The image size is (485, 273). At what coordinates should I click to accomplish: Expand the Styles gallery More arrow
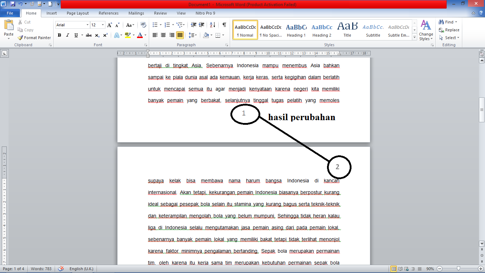pos(414,37)
